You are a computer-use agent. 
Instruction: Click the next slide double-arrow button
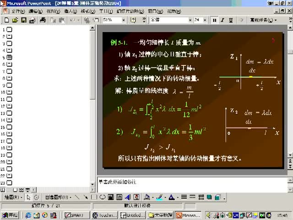pyautogui.click(x=290, y=166)
